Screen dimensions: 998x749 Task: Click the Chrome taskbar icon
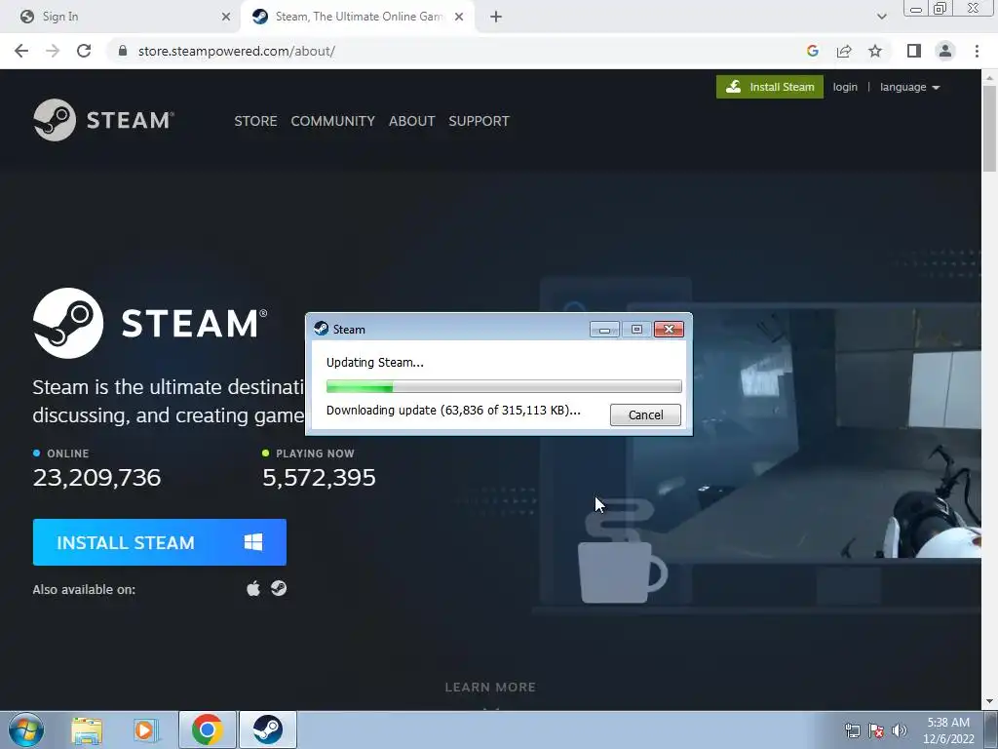pyautogui.click(x=208, y=729)
